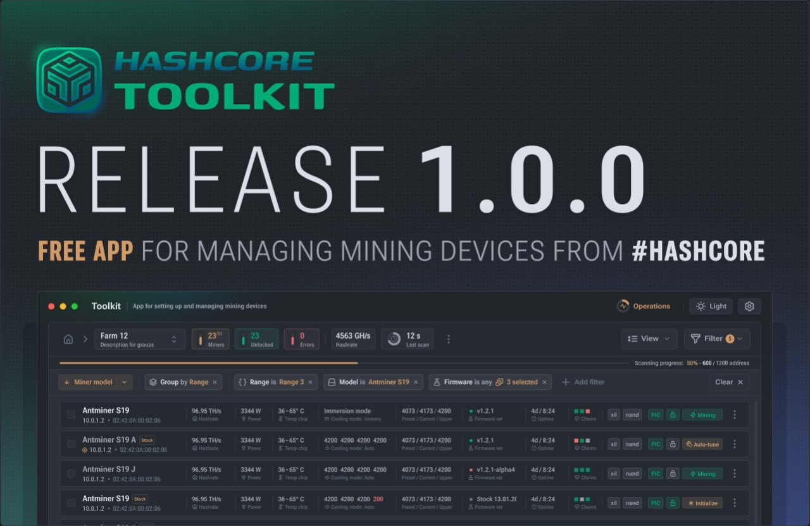
Task: Click xil tag in Antminer S19 J row
Action: (x=613, y=473)
